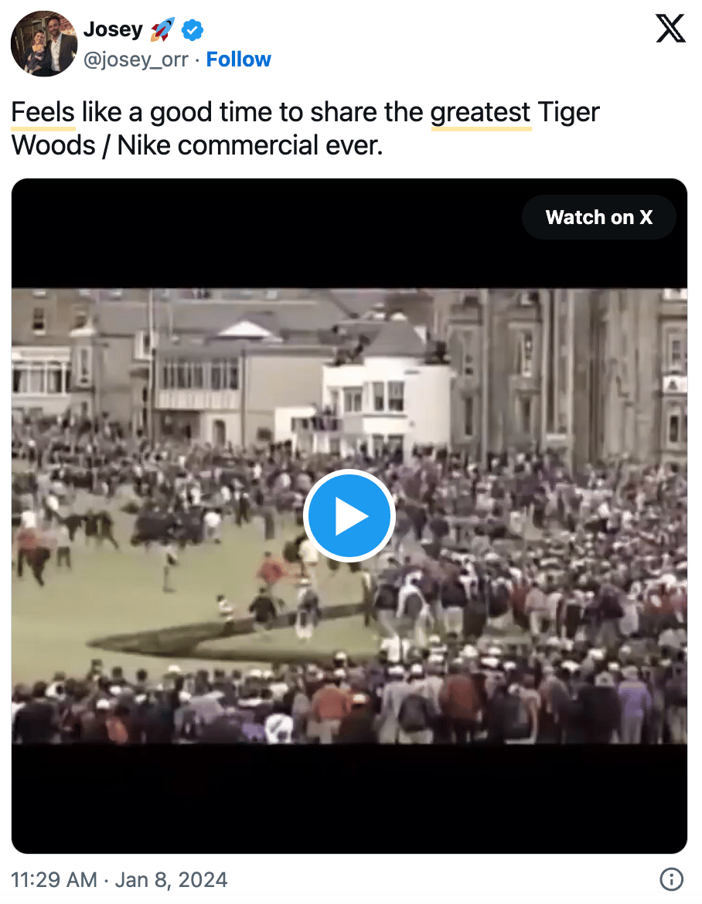Viewport: 702px width, 904px height.
Task: Open the @josey_orr handle link
Action: point(136,60)
